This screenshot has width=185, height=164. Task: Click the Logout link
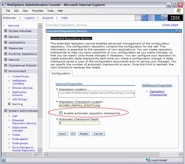tap(29, 18)
